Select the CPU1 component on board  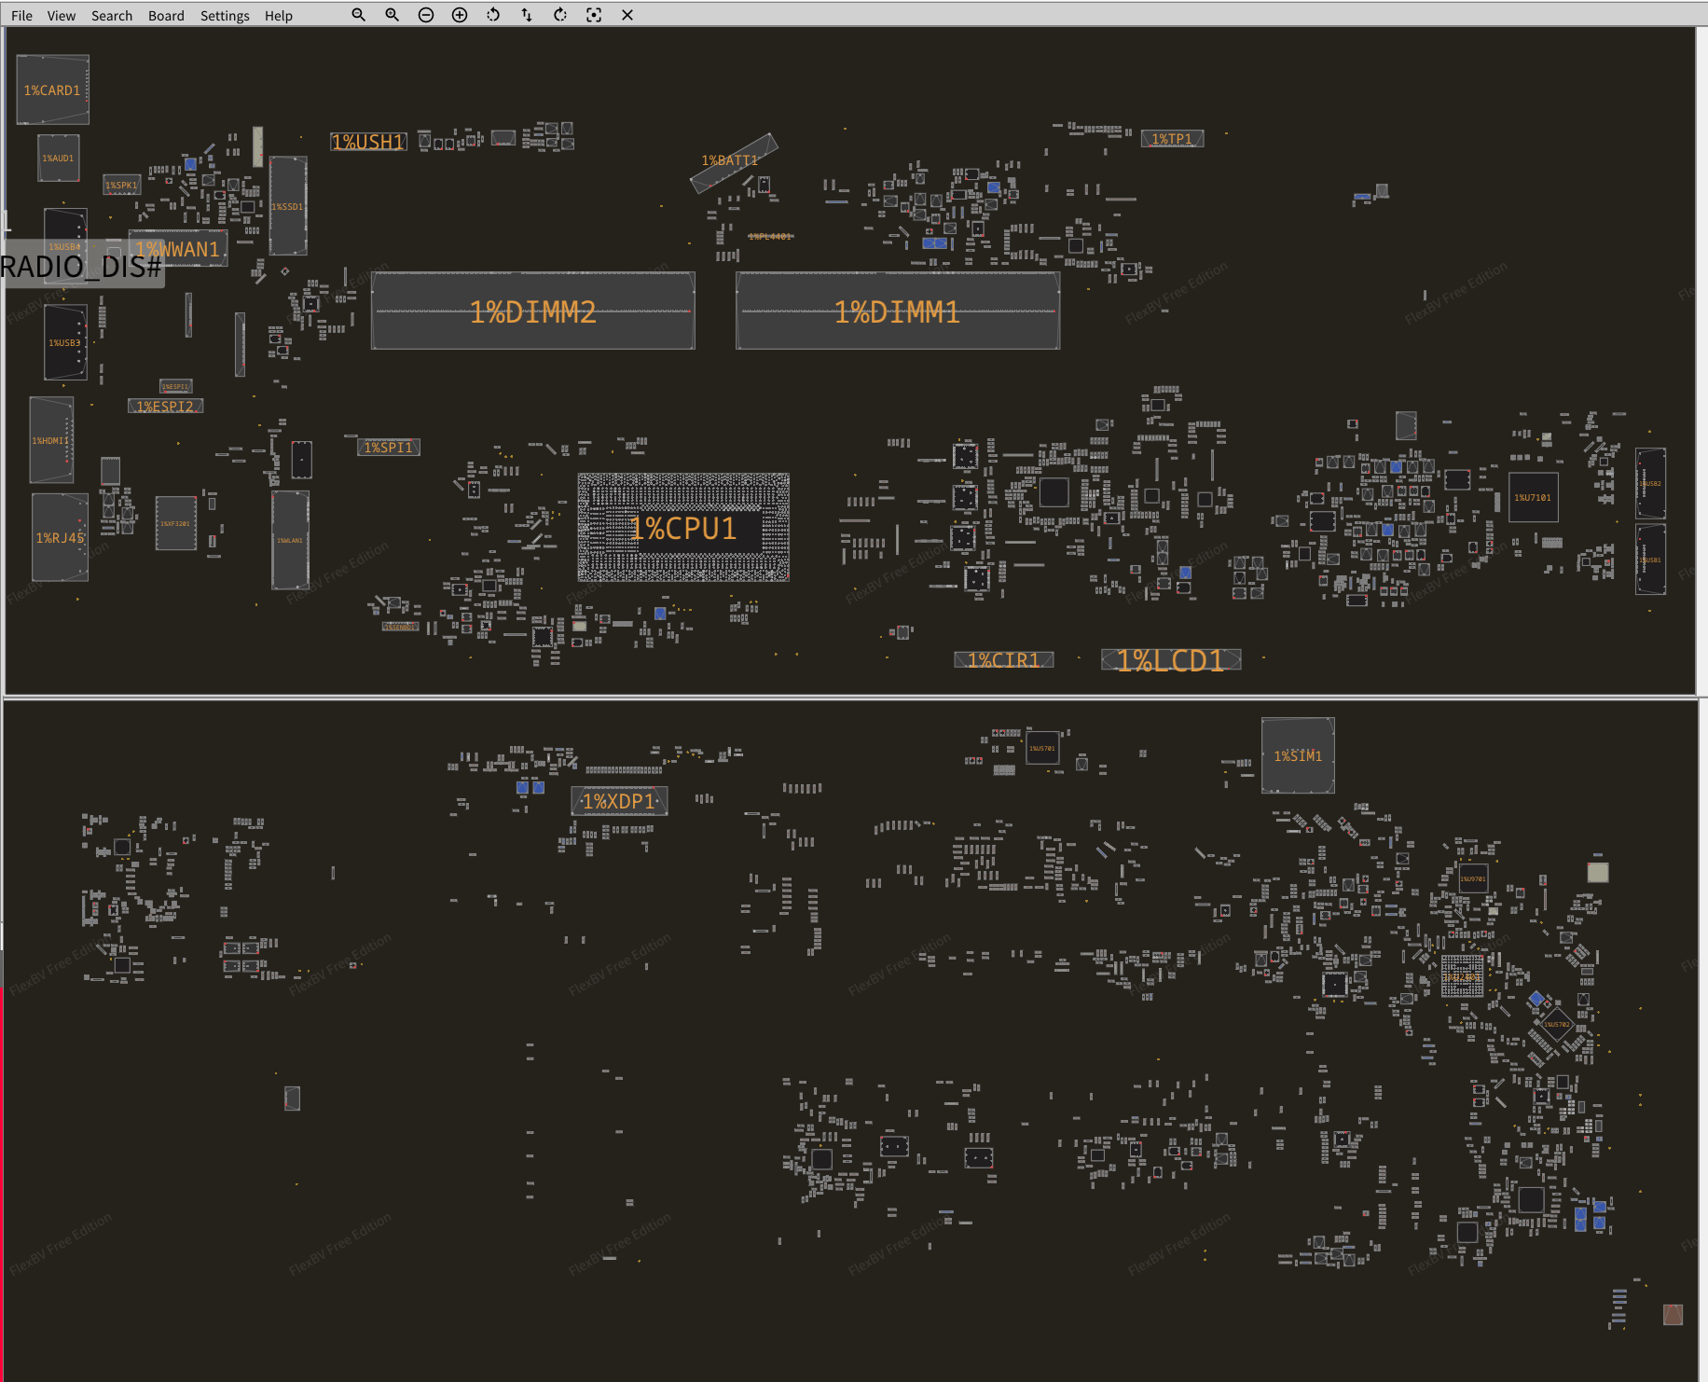pyautogui.click(x=683, y=528)
